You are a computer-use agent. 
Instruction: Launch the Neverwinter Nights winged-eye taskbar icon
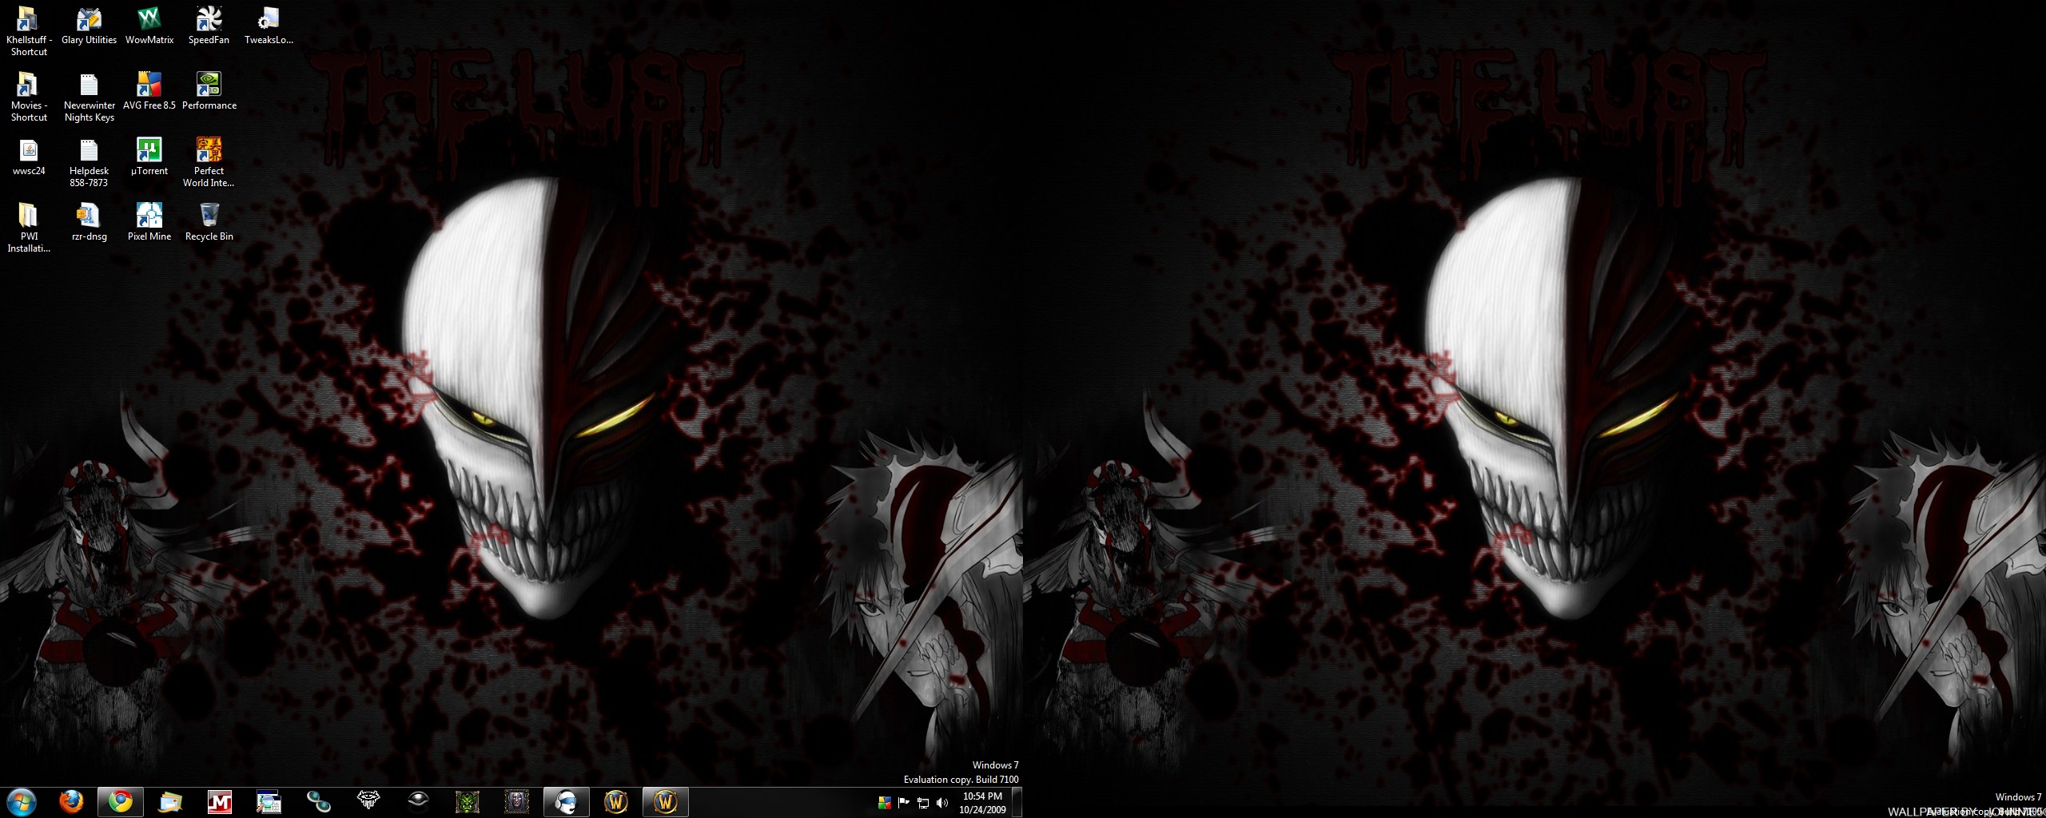tap(368, 802)
